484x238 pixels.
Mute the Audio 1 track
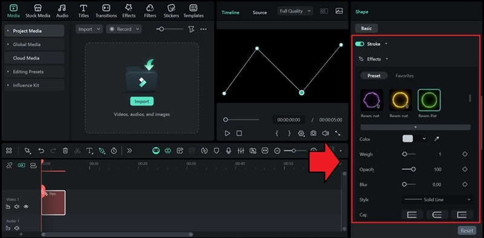[x=17, y=228]
